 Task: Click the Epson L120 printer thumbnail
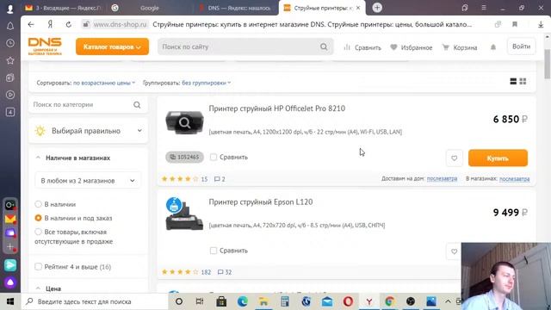pos(184,214)
